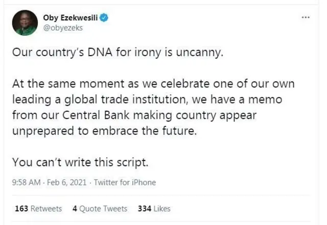Open the Twitter for iPhone source link
Screen dimensions: 327x225
[125, 182]
